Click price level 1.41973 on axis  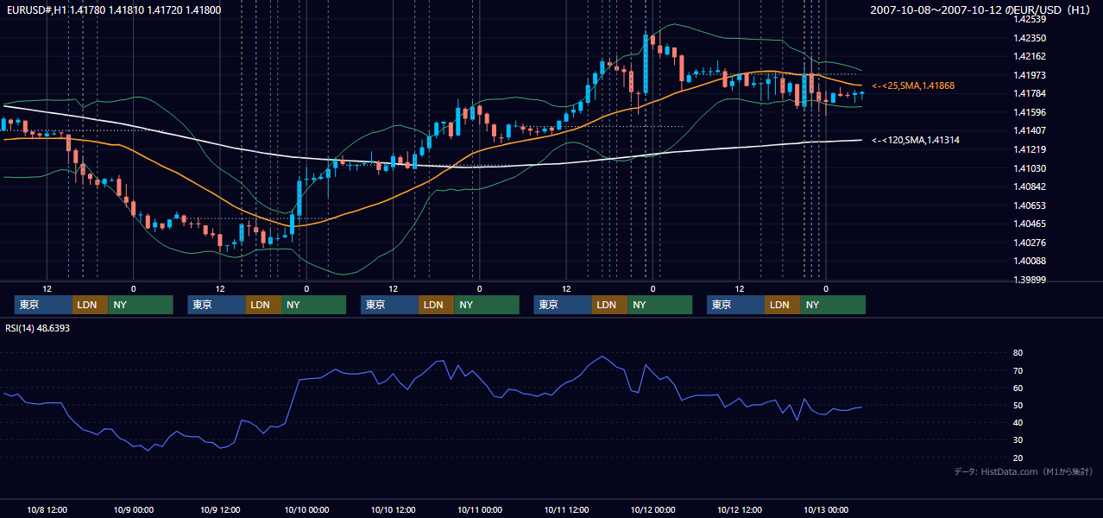point(1030,75)
